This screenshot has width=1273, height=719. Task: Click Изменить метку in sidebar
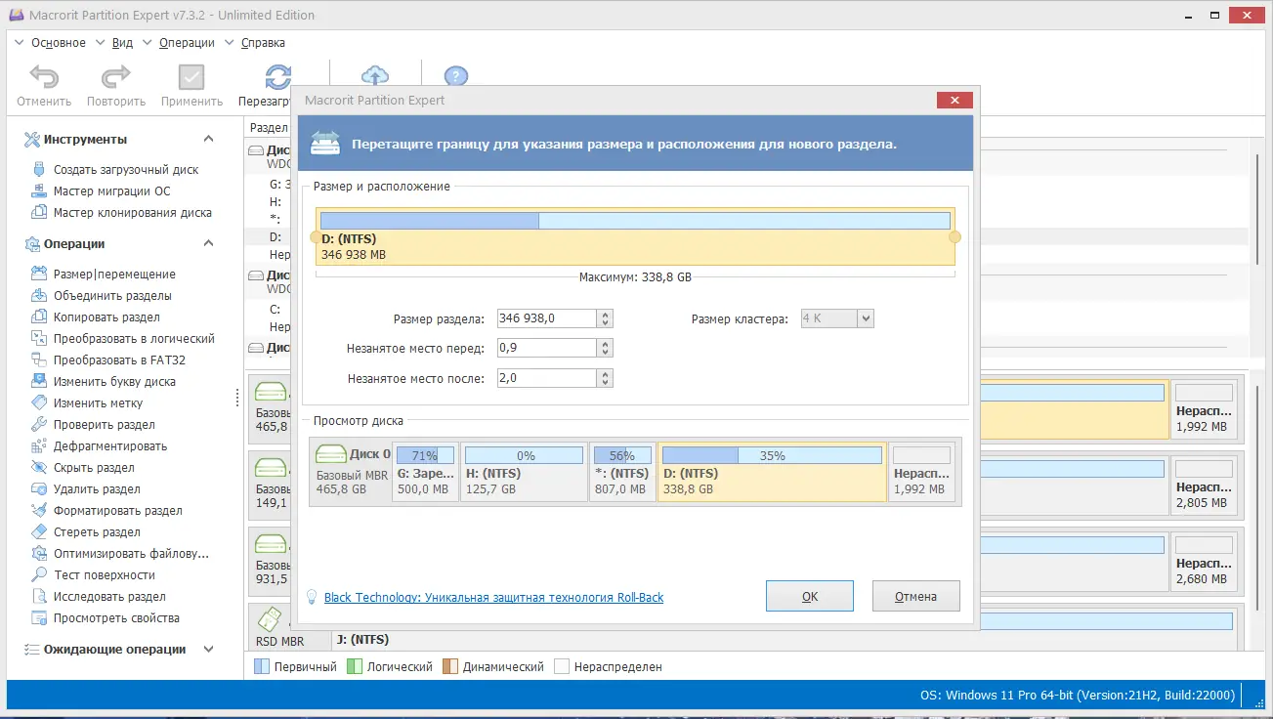(x=98, y=403)
